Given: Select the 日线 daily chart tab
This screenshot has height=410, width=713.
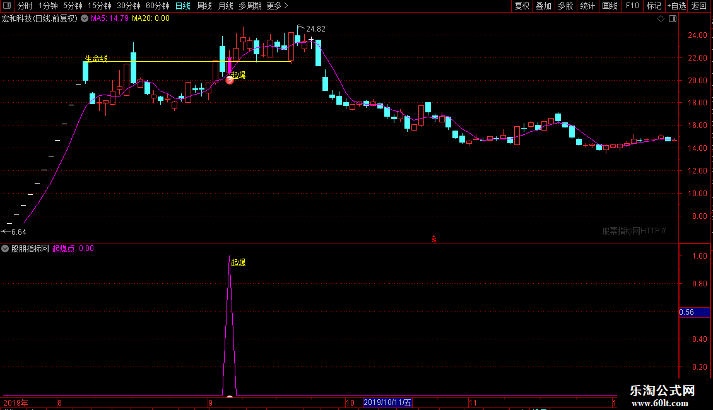Looking at the screenshot, I should click(x=183, y=6).
